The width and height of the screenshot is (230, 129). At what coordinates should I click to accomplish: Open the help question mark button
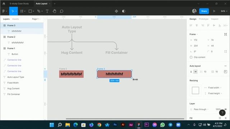[x=222, y=113]
